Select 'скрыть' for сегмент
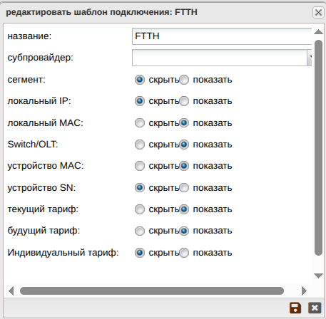Viewport: 326px width, 319px height. (140, 80)
